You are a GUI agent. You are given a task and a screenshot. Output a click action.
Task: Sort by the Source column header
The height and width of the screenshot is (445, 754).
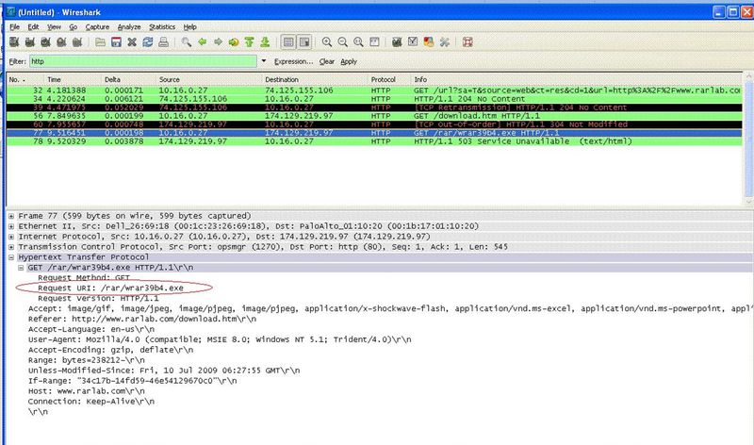pos(209,79)
